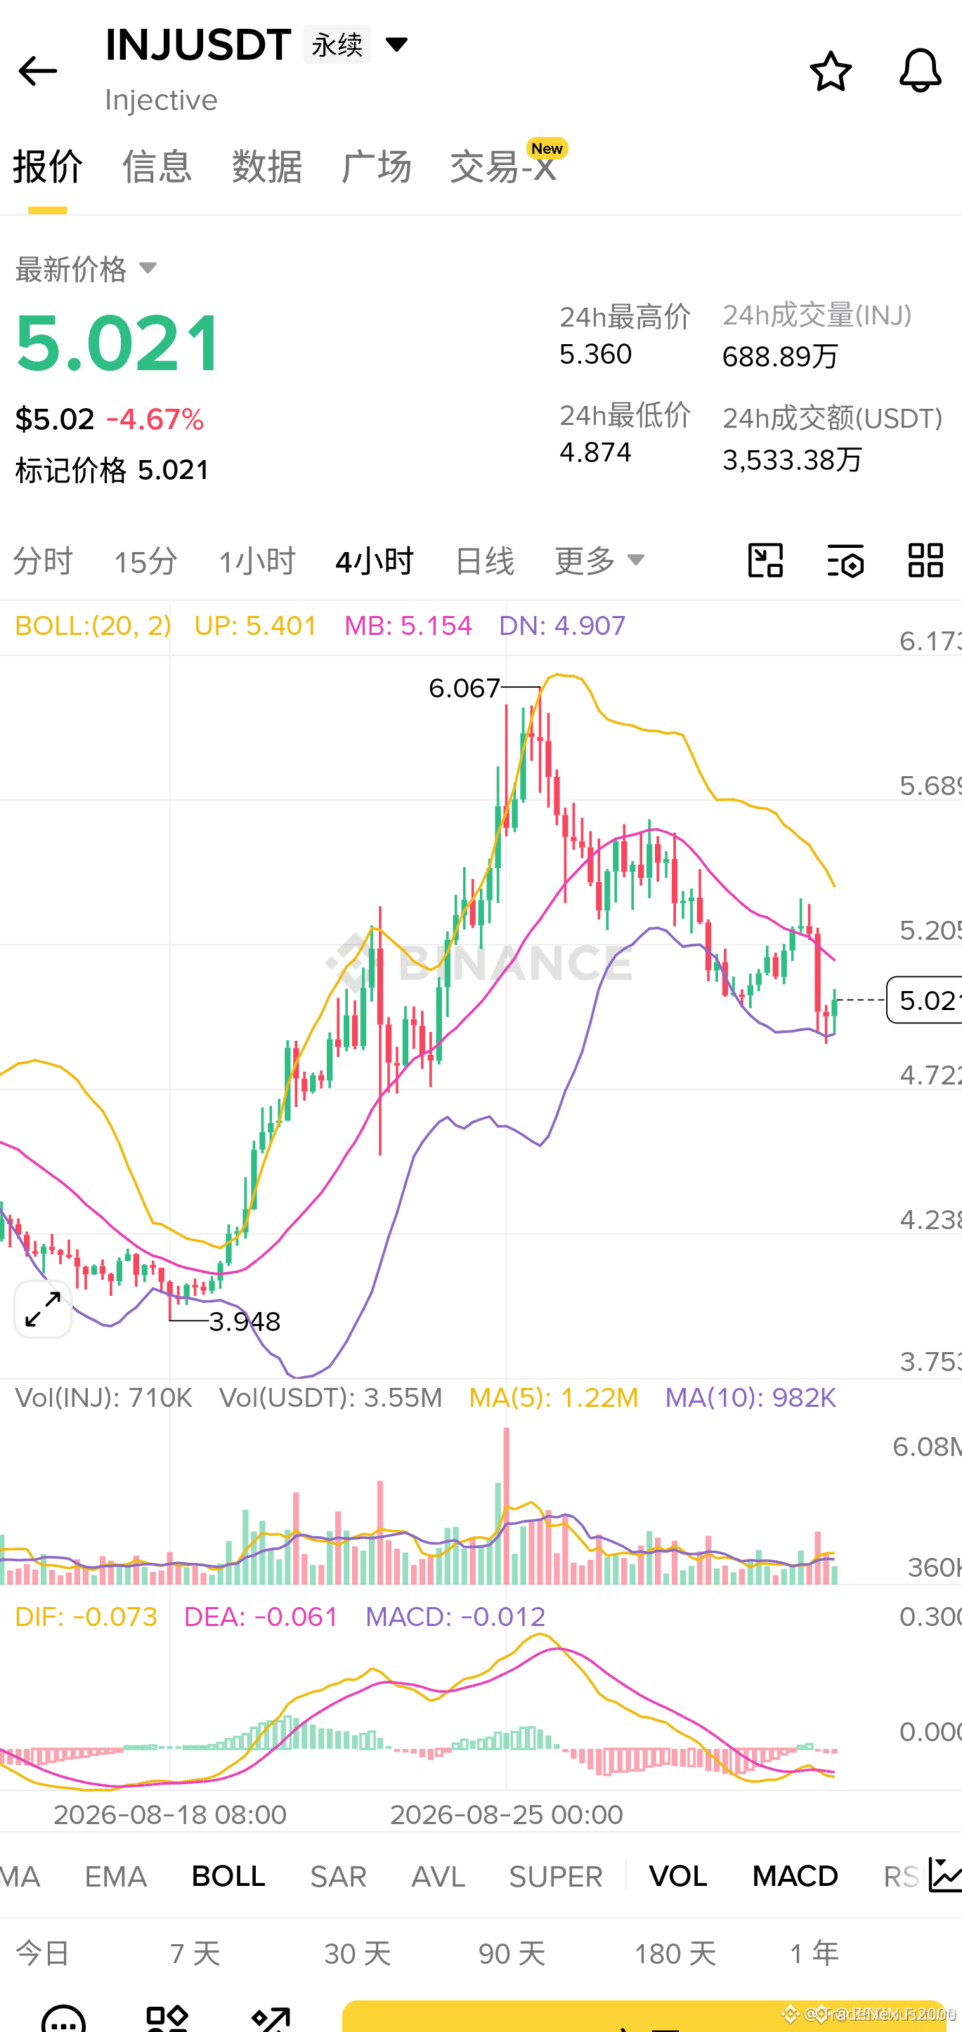Tap the 永续 contract type badge
This screenshot has width=962, height=2032.
tap(337, 44)
